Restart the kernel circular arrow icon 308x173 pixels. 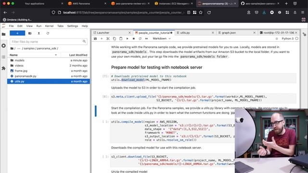[140, 38]
